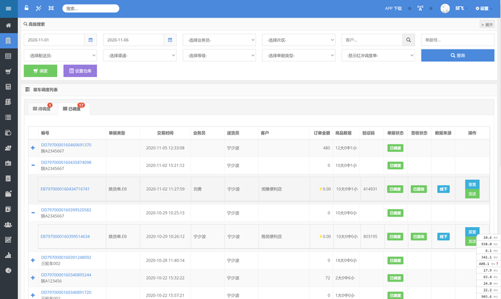This screenshot has width=501, height=299.
Task: Toggle the hamburger sidebar menu
Action: pyautogui.click(x=9, y=8)
